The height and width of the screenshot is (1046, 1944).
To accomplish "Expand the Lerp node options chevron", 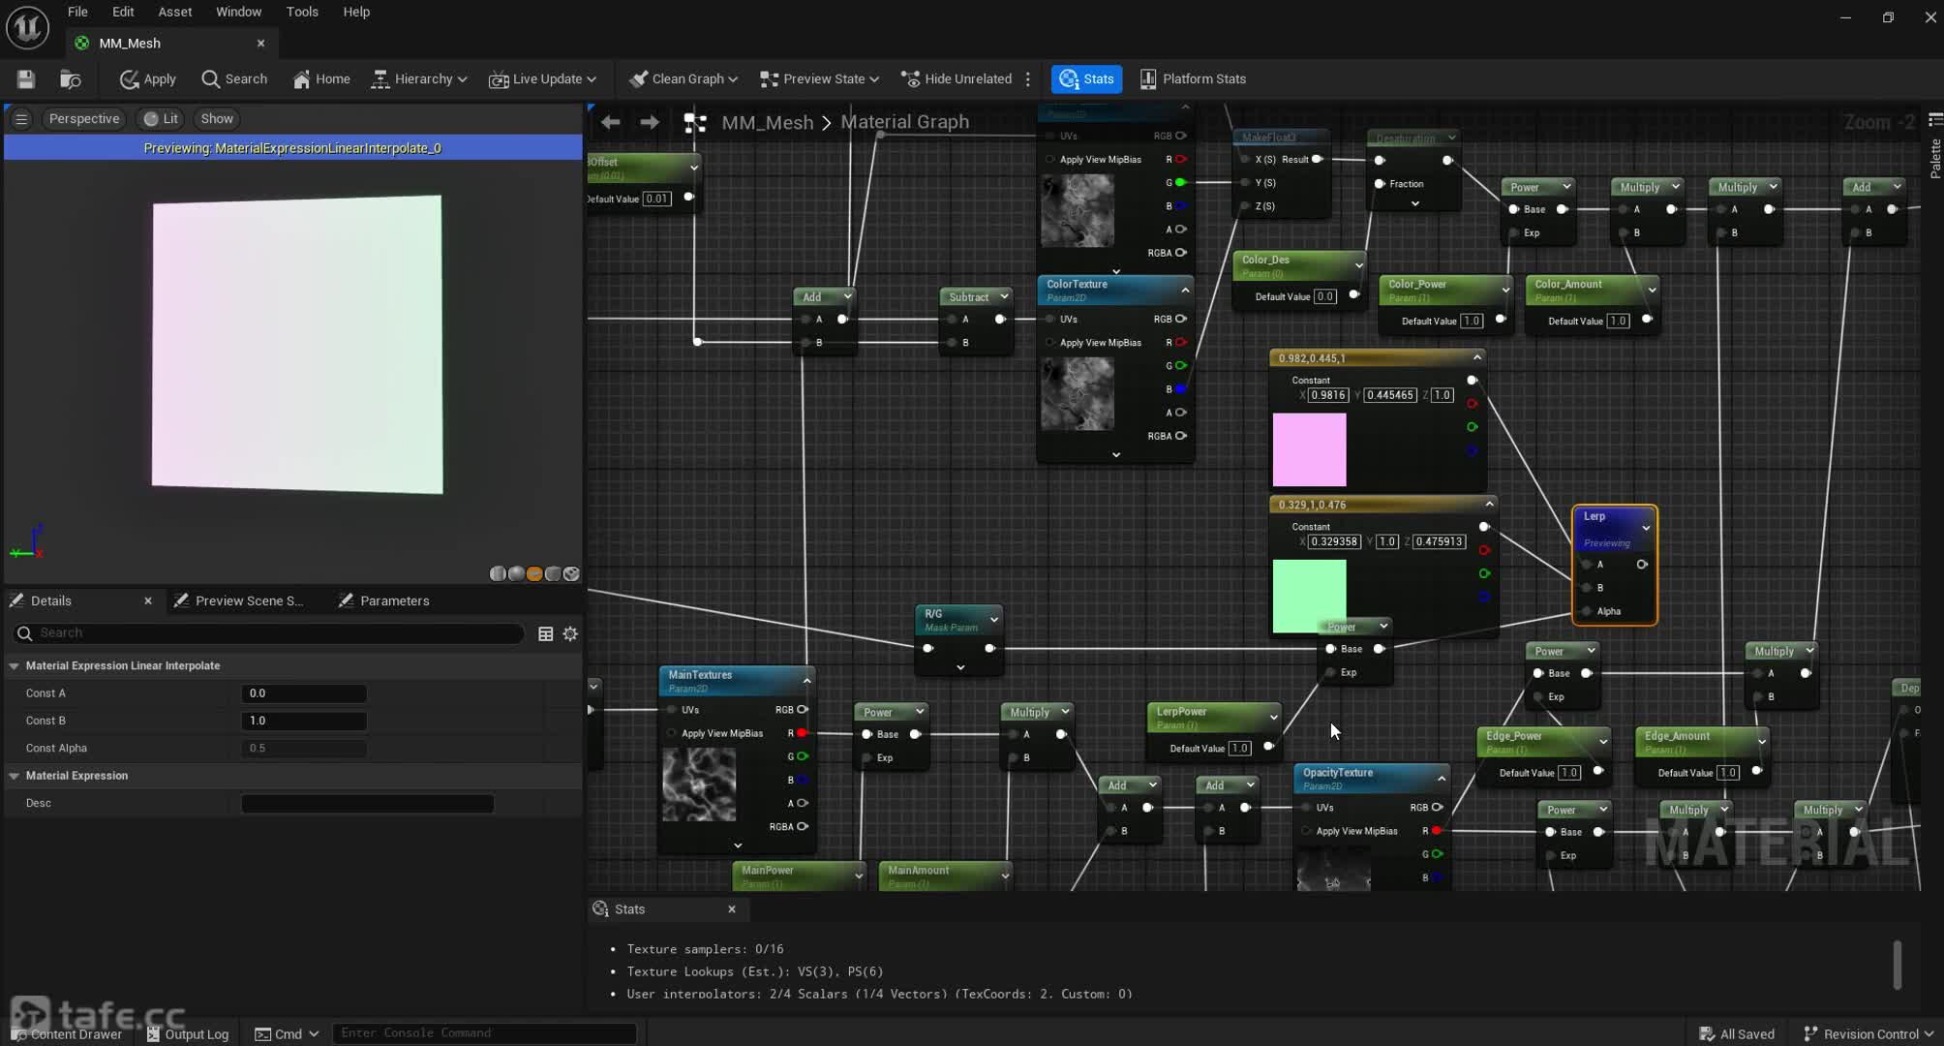I will [x=1646, y=529].
